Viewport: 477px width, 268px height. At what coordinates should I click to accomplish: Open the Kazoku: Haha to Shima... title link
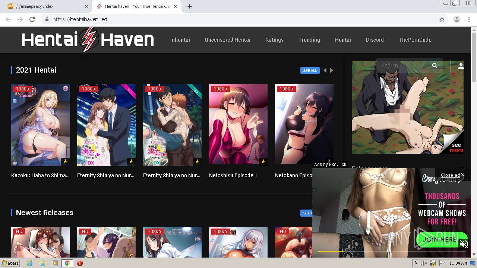pos(40,175)
